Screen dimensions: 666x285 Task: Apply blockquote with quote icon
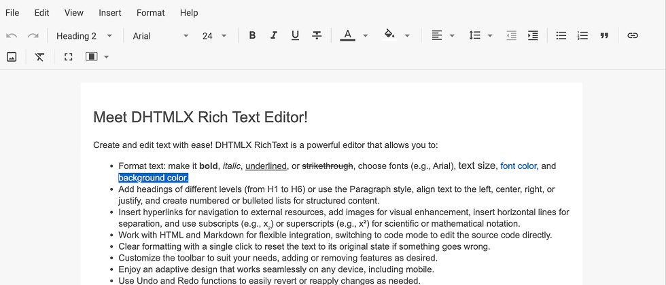pos(604,35)
